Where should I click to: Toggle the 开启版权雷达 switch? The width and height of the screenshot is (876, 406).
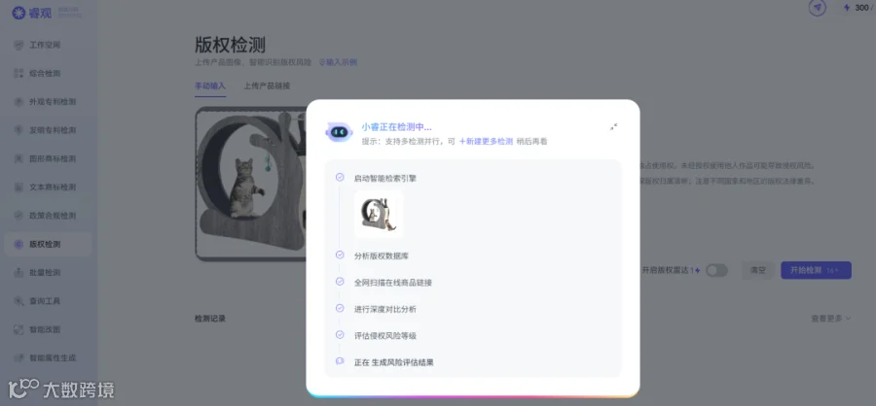(x=716, y=270)
